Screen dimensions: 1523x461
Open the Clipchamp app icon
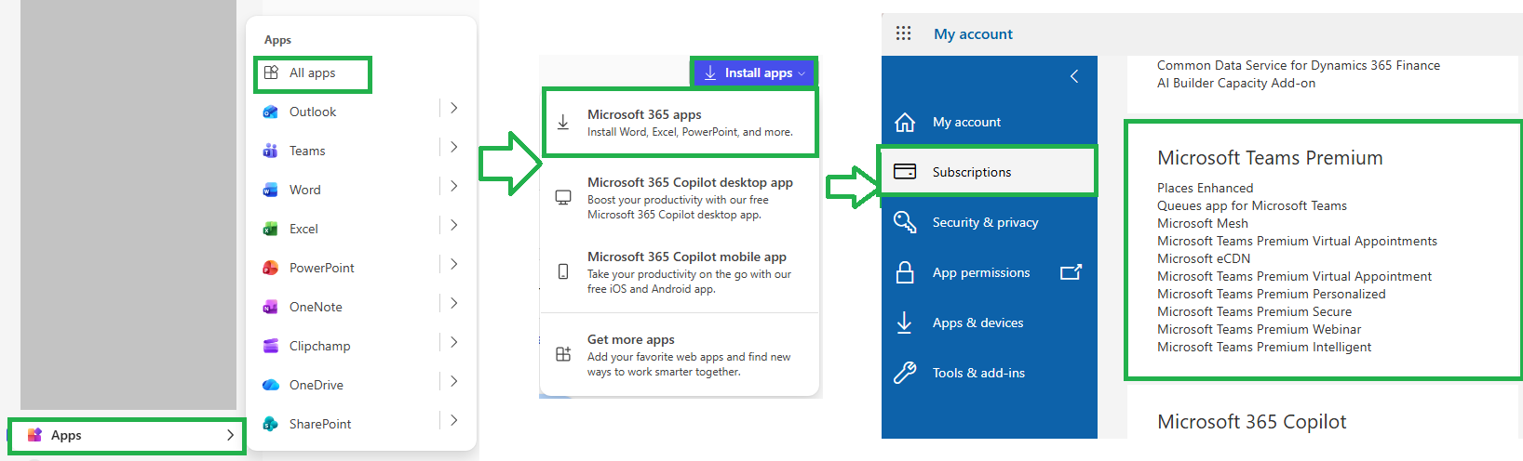point(271,346)
